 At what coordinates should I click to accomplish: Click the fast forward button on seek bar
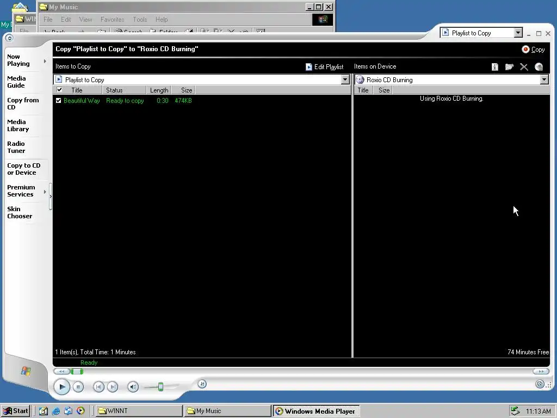point(541,371)
